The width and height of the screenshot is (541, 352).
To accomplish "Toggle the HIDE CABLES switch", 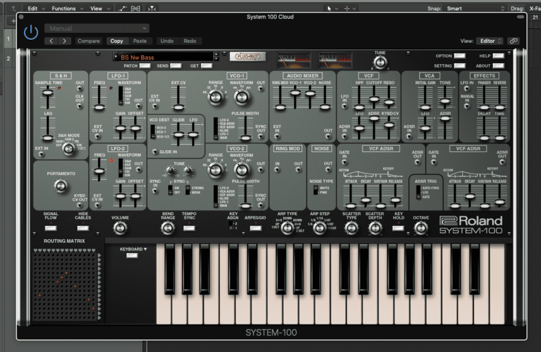I will tap(83, 228).
